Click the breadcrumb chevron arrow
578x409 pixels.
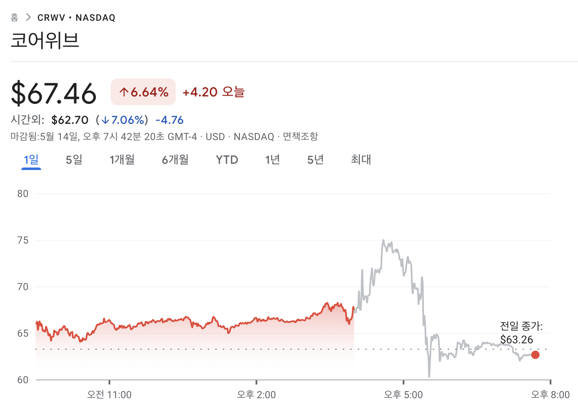(x=28, y=17)
